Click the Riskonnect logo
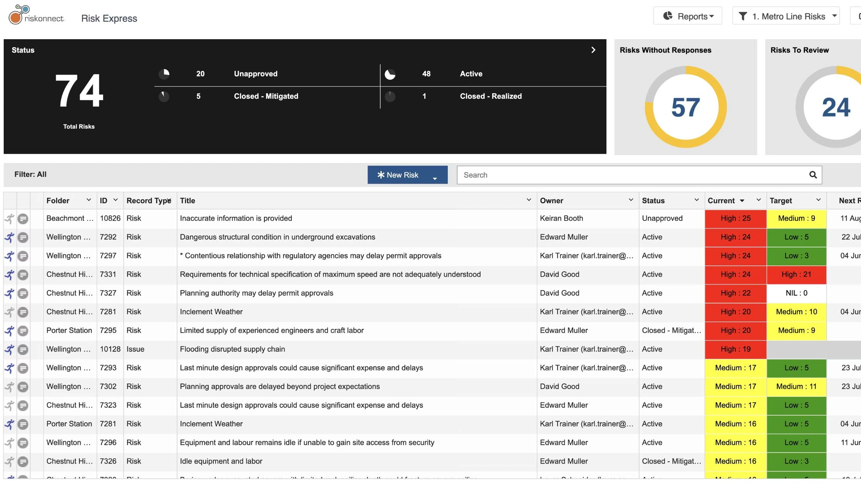The width and height of the screenshot is (861, 484). (37, 15)
